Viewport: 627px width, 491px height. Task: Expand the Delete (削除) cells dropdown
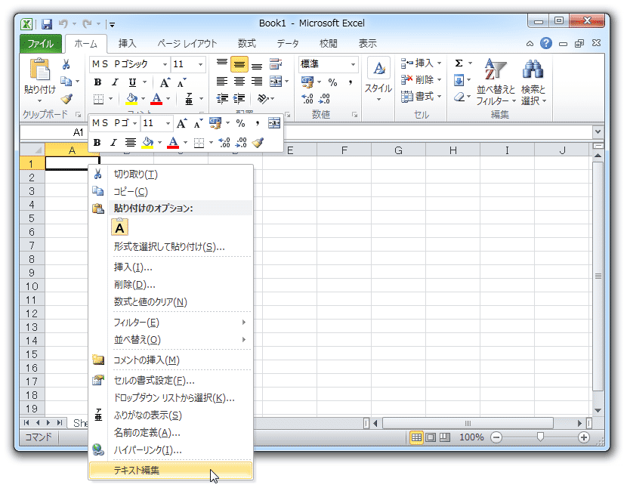click(439, 80)
